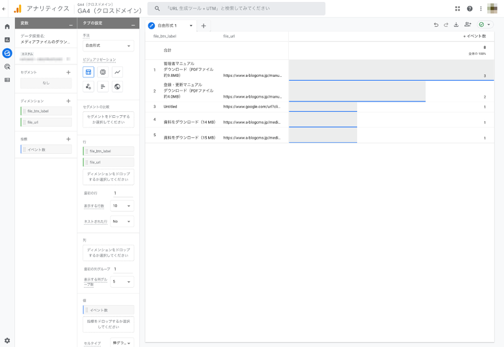Screen dimensions: 504x347
Task: Open the Advertising section in sidebar
Action: (x=7, y=66)
